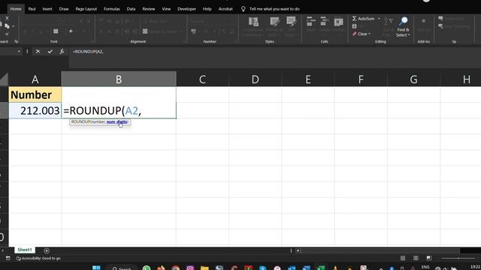Open the Review ribbon tab

149,9
